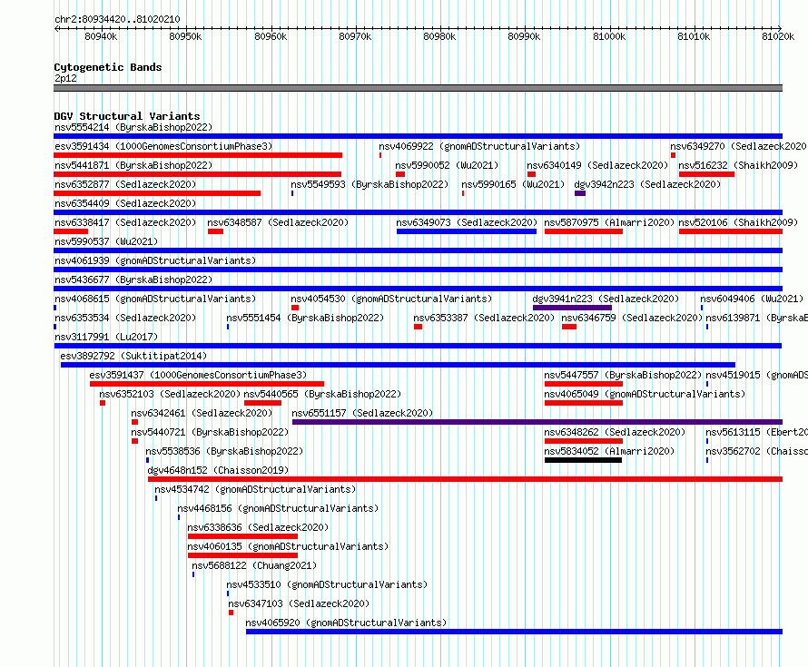Open nsv4534742 (gnomADStructuralVariants) variant
The height and width of the screenshot is (667, 808).
click(x=255, y=489)
